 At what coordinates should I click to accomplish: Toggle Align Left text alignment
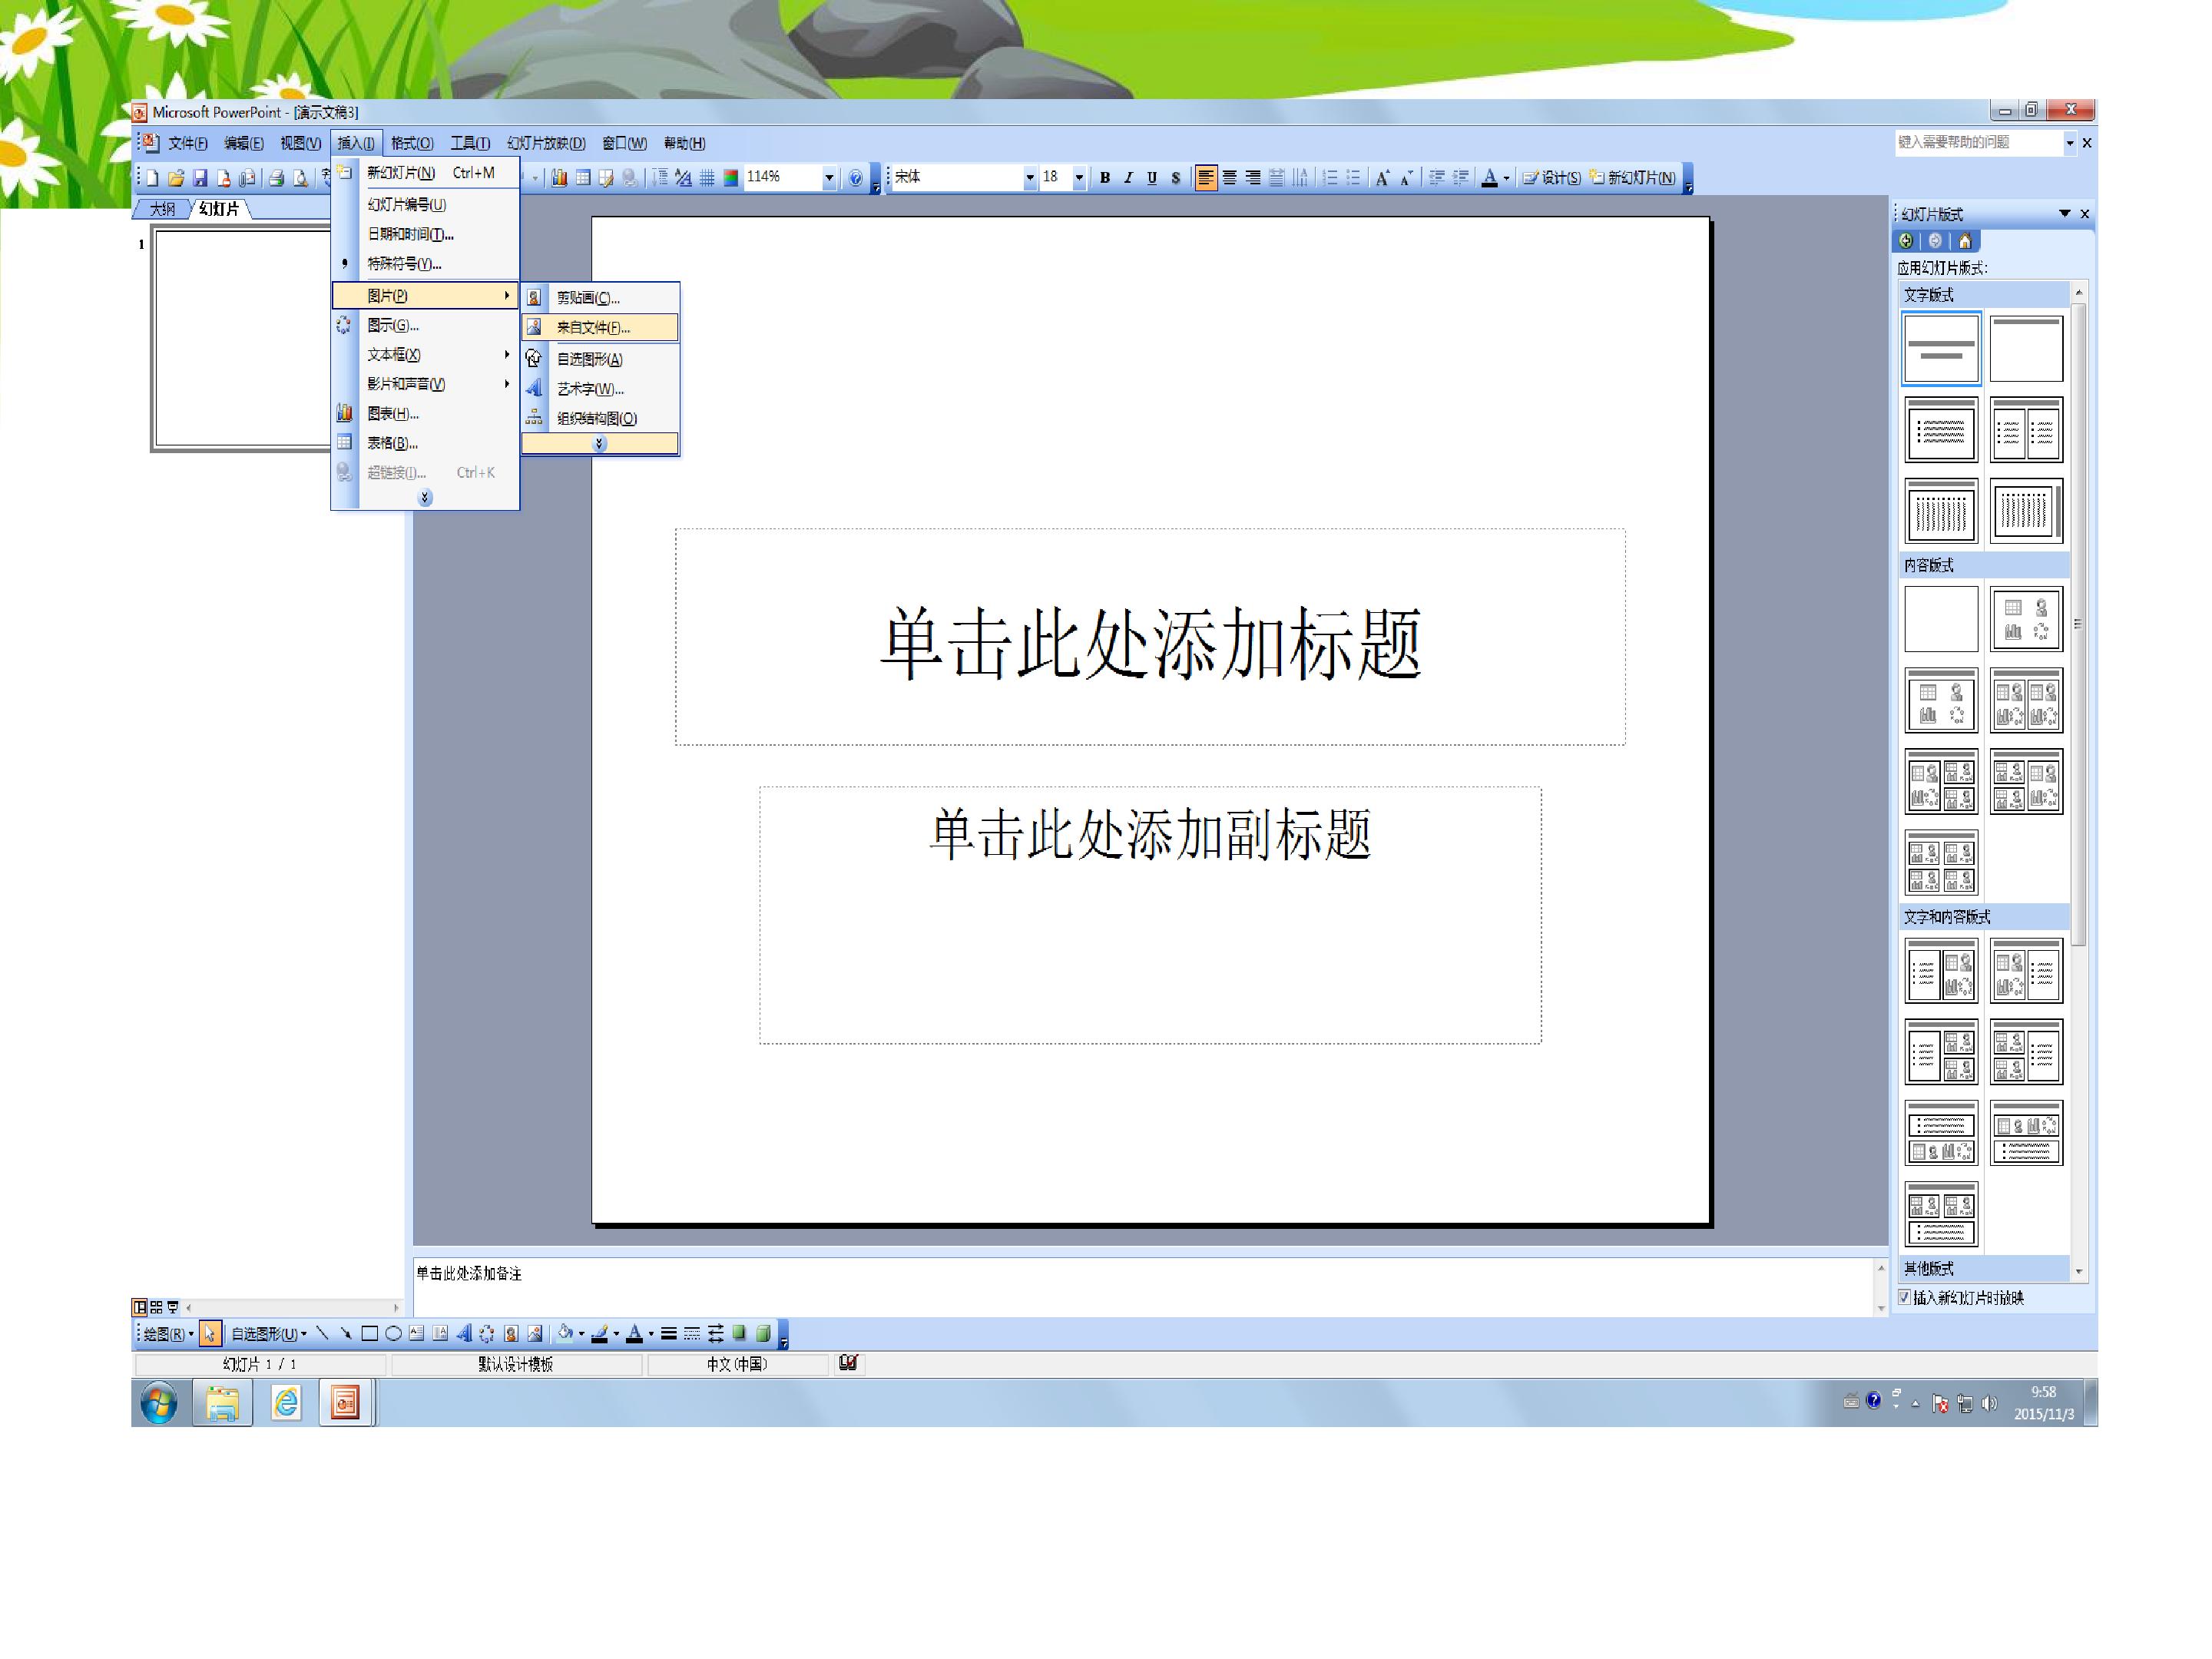[x=1206, y=178]
